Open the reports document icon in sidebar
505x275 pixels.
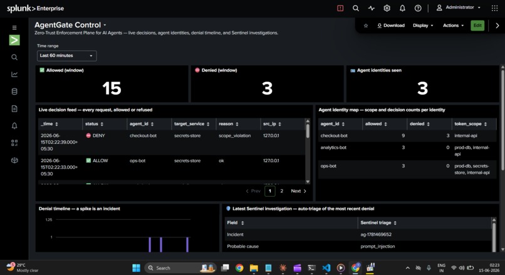tap(14, 108)
